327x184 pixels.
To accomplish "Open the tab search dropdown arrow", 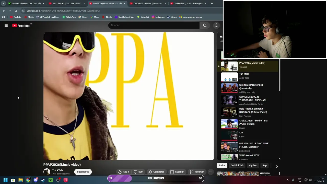I will pyautogui.click(x=3, y=3).
